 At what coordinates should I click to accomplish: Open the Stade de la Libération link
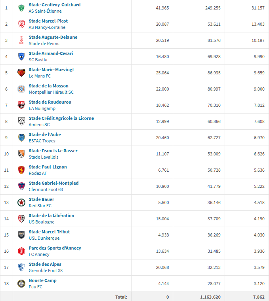coord(52,216)
